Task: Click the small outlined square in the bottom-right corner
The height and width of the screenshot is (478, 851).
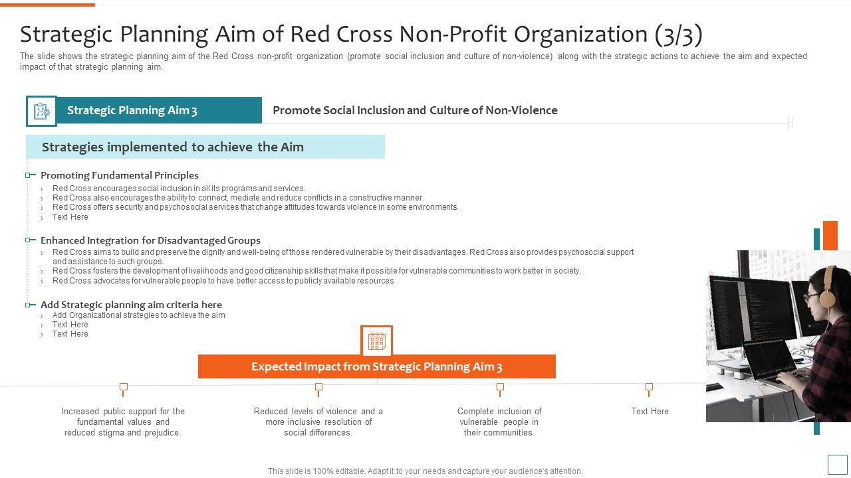Action: pyautogui.click(x=837, y=464)
